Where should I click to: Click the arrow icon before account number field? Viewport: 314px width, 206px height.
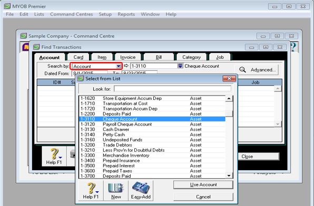coord(126,66)
